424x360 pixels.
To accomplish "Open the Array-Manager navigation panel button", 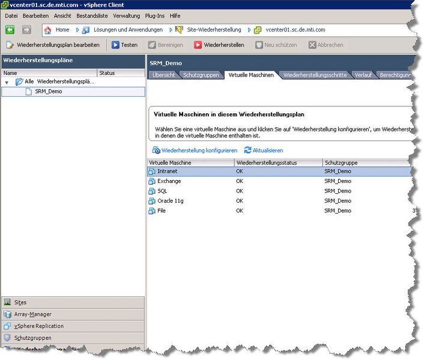I will 73,314.
